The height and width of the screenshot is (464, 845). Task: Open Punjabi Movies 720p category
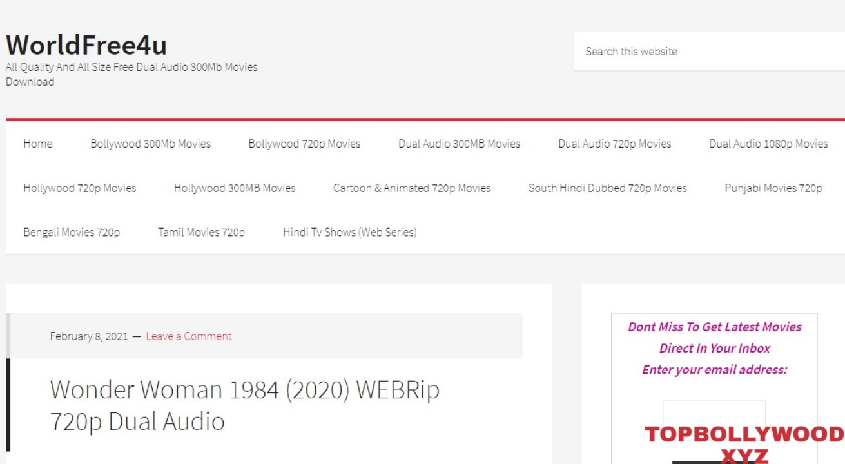(x=773, y=188)
